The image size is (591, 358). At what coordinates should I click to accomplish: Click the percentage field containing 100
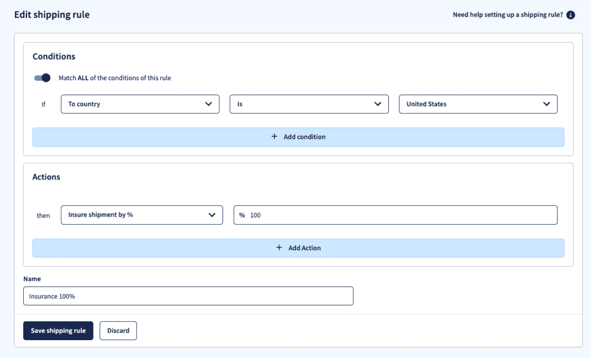395,215
